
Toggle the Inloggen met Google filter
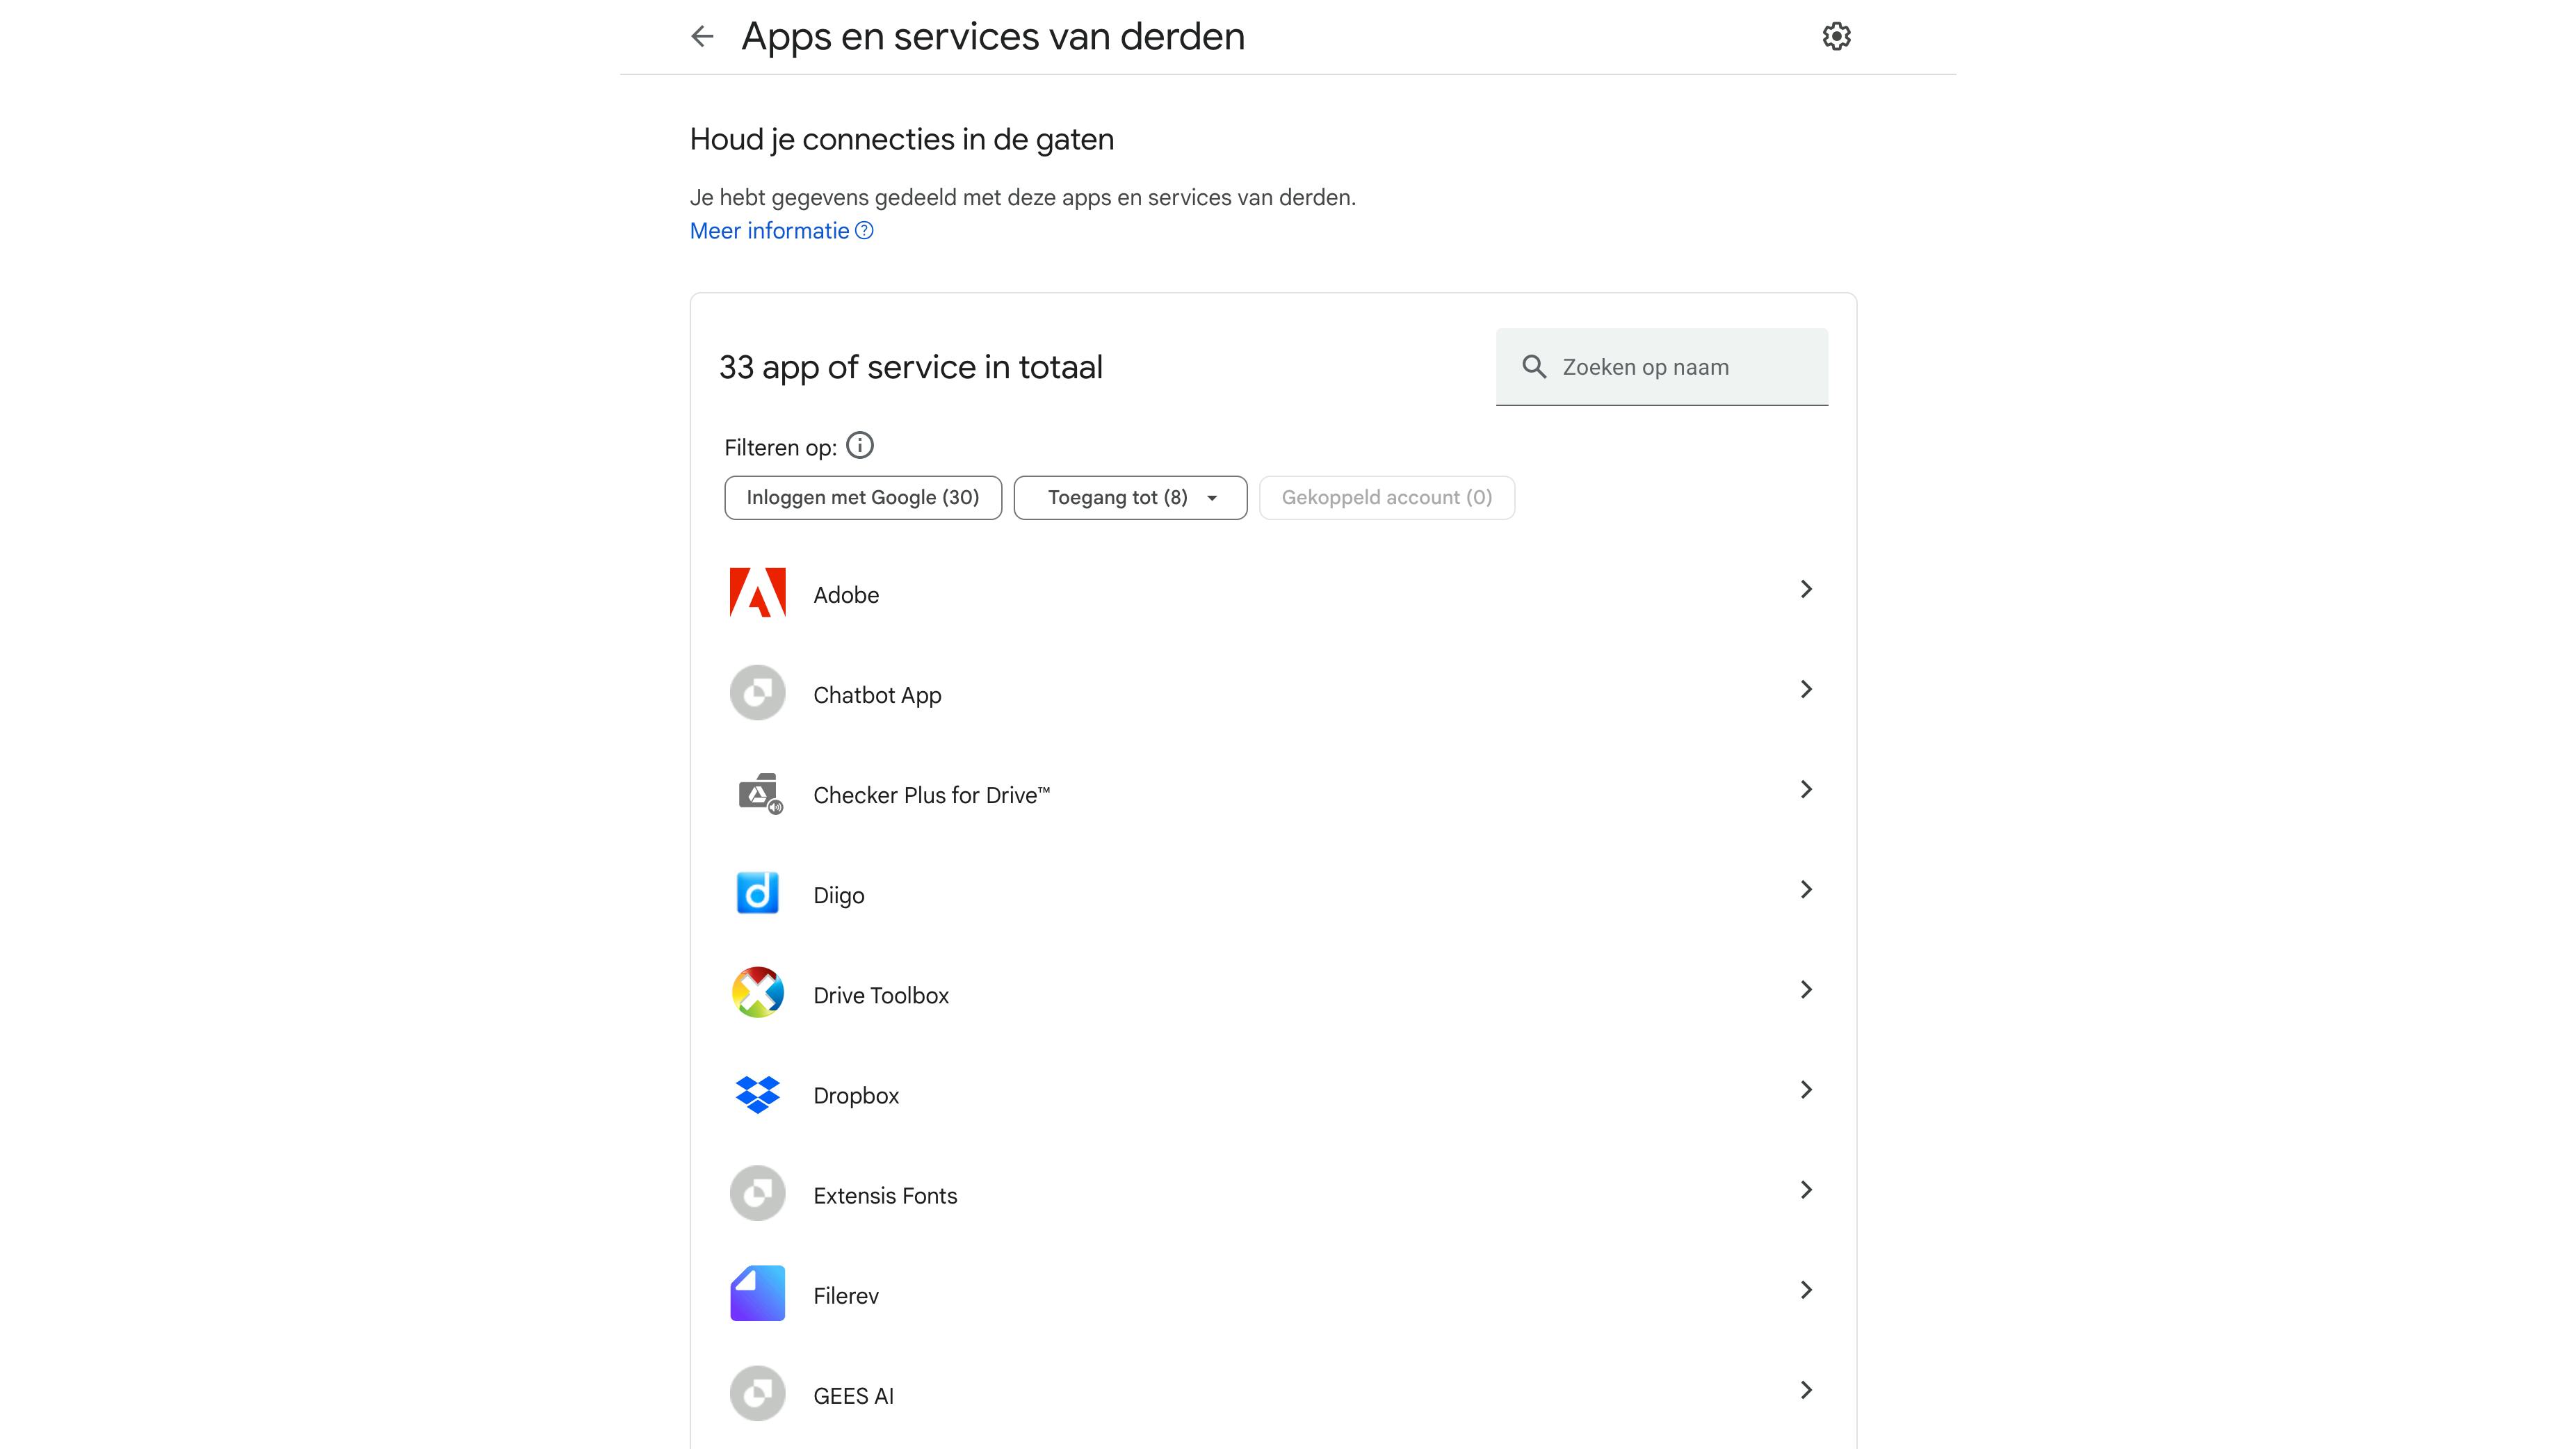[x=862, y=498]
